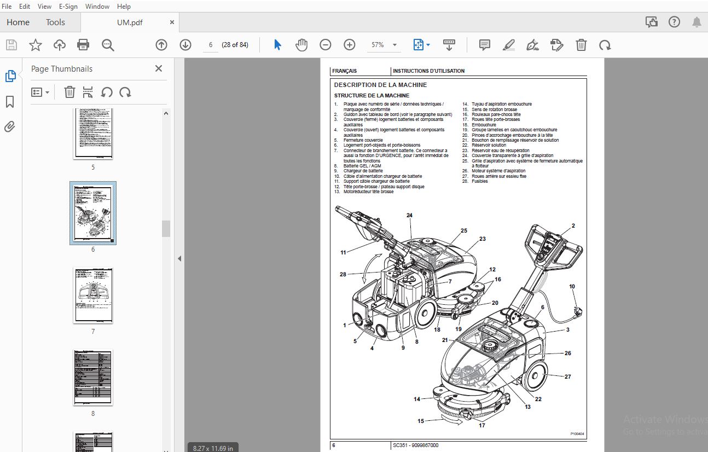Switch to the Home tab
This screenshot has height=452, width=708.
[x=18, y=22]
